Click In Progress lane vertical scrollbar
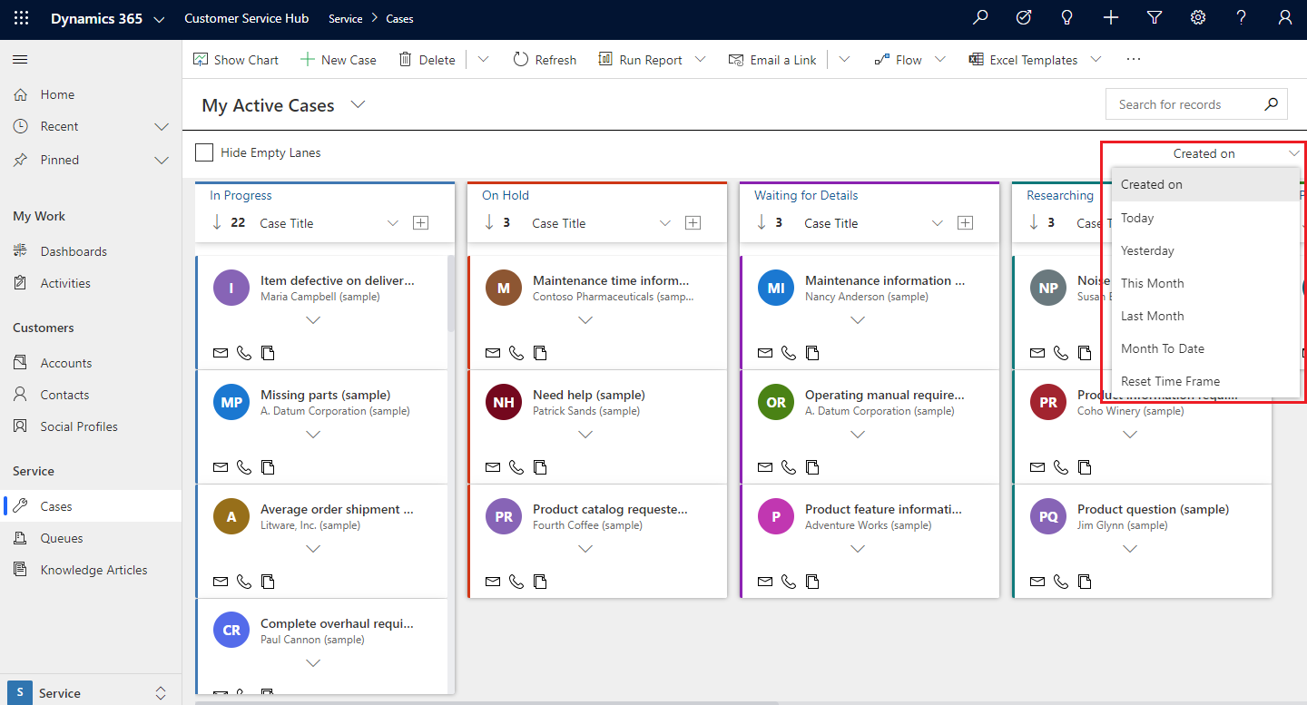The image size is (1307, 705). [x=451, y=294]
